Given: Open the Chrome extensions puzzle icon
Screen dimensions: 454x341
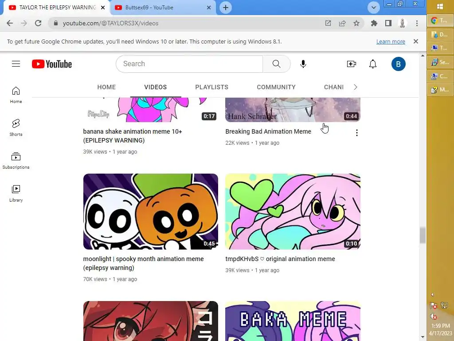Looking at the screenshot, I should click(x=374, y=23).
